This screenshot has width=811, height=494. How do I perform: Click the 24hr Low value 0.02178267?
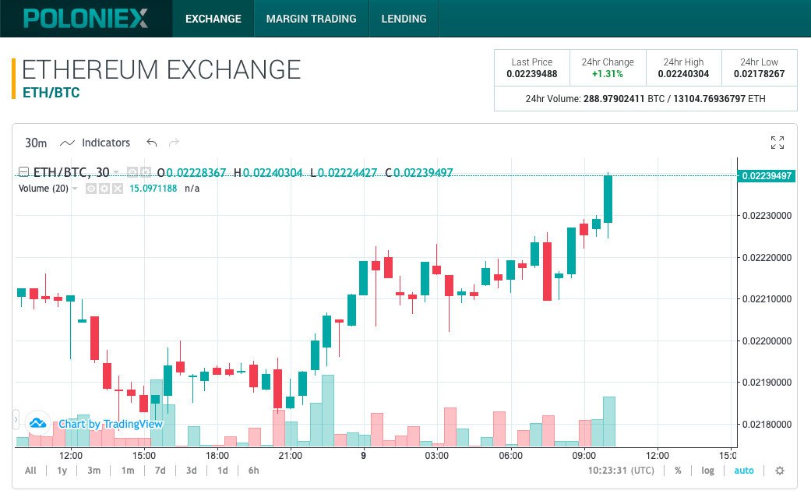(x=759, y=74)
